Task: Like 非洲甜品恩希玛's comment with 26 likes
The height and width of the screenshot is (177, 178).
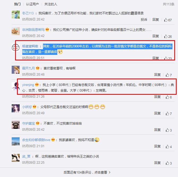Action: (168, 36)
